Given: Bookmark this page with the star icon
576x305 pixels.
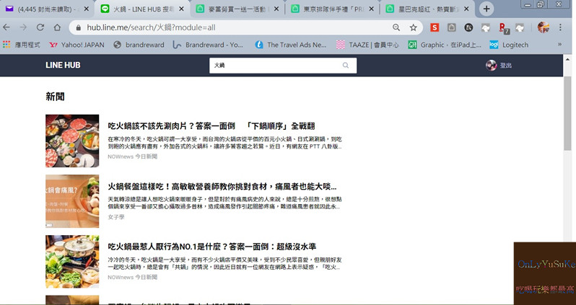Looking at the screenshot, I should click(x=414, y=27).
